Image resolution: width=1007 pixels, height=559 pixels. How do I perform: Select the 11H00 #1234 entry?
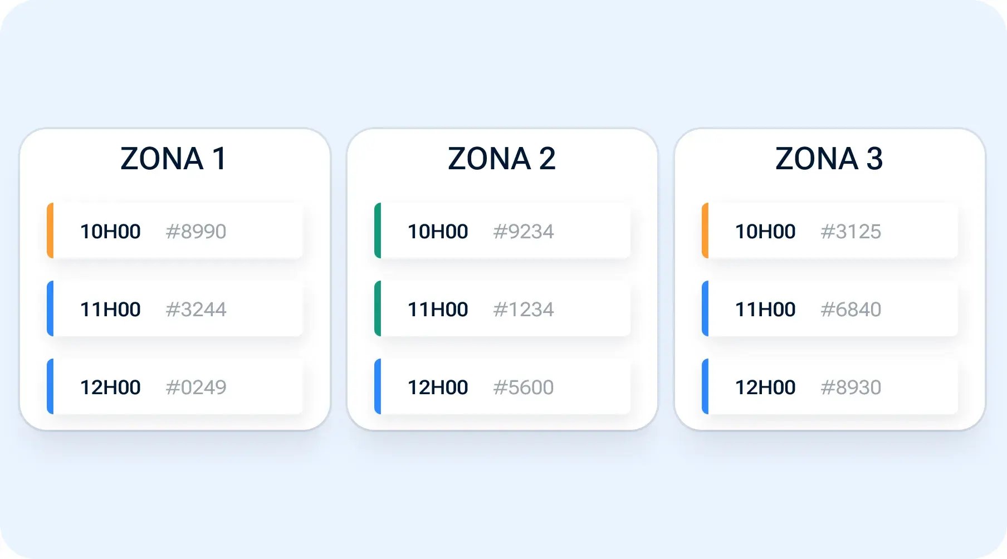tap(502, 308)
